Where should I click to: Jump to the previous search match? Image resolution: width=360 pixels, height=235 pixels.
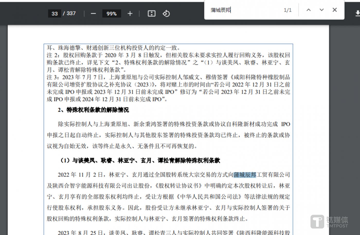point(309,10)
